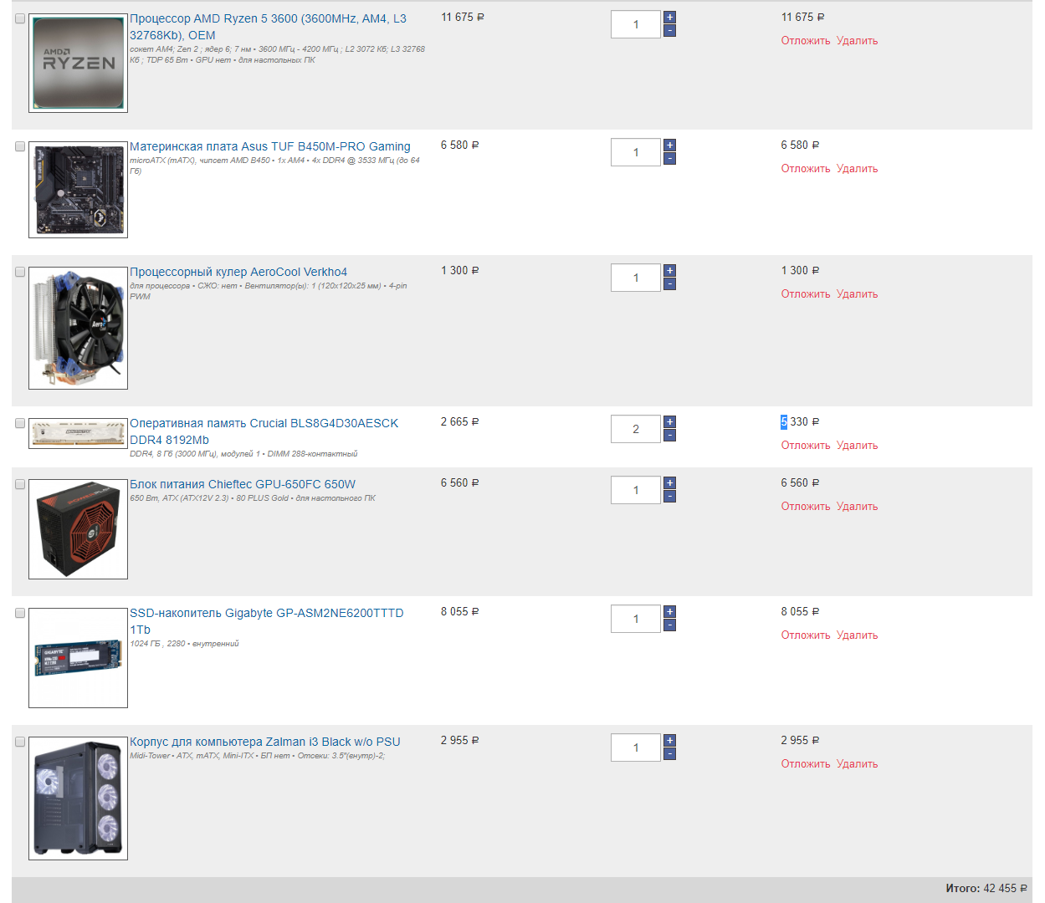The height and width of the screenshot is (903, 1045).
Task: Open the AMD Ryzen 5 3600 product link
Action: [268, 27]
